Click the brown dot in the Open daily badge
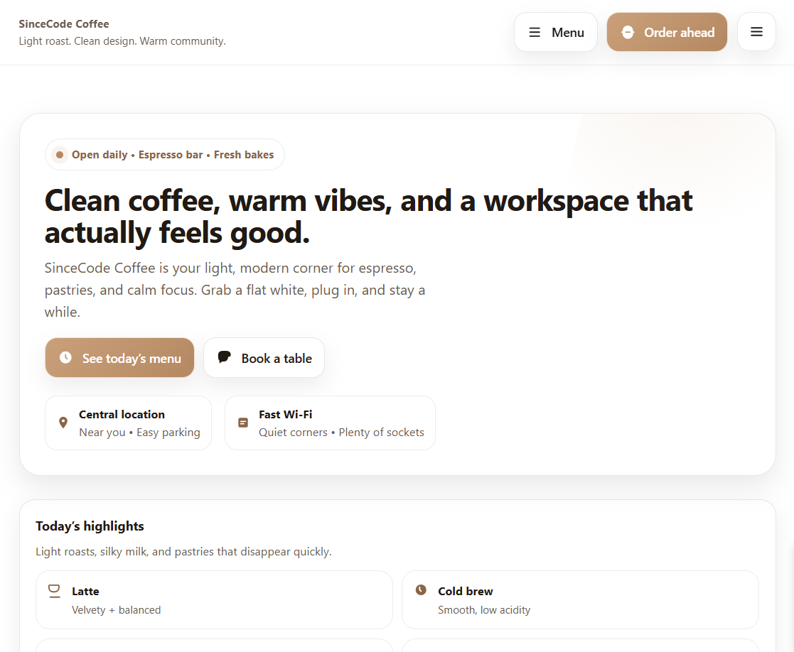 60,155
